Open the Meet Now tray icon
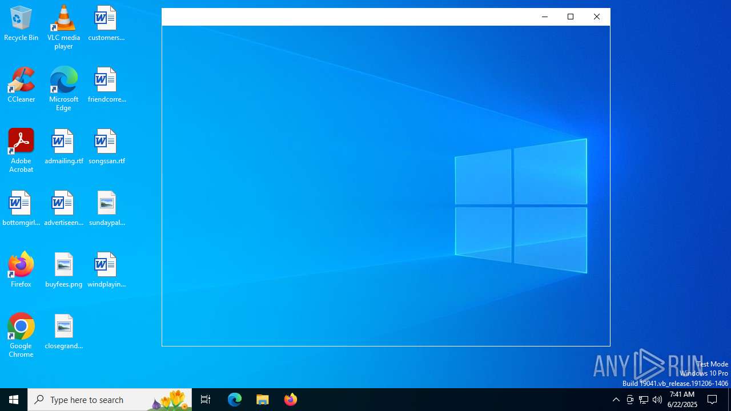Screen dimensions: 731x411 (630, 400)
